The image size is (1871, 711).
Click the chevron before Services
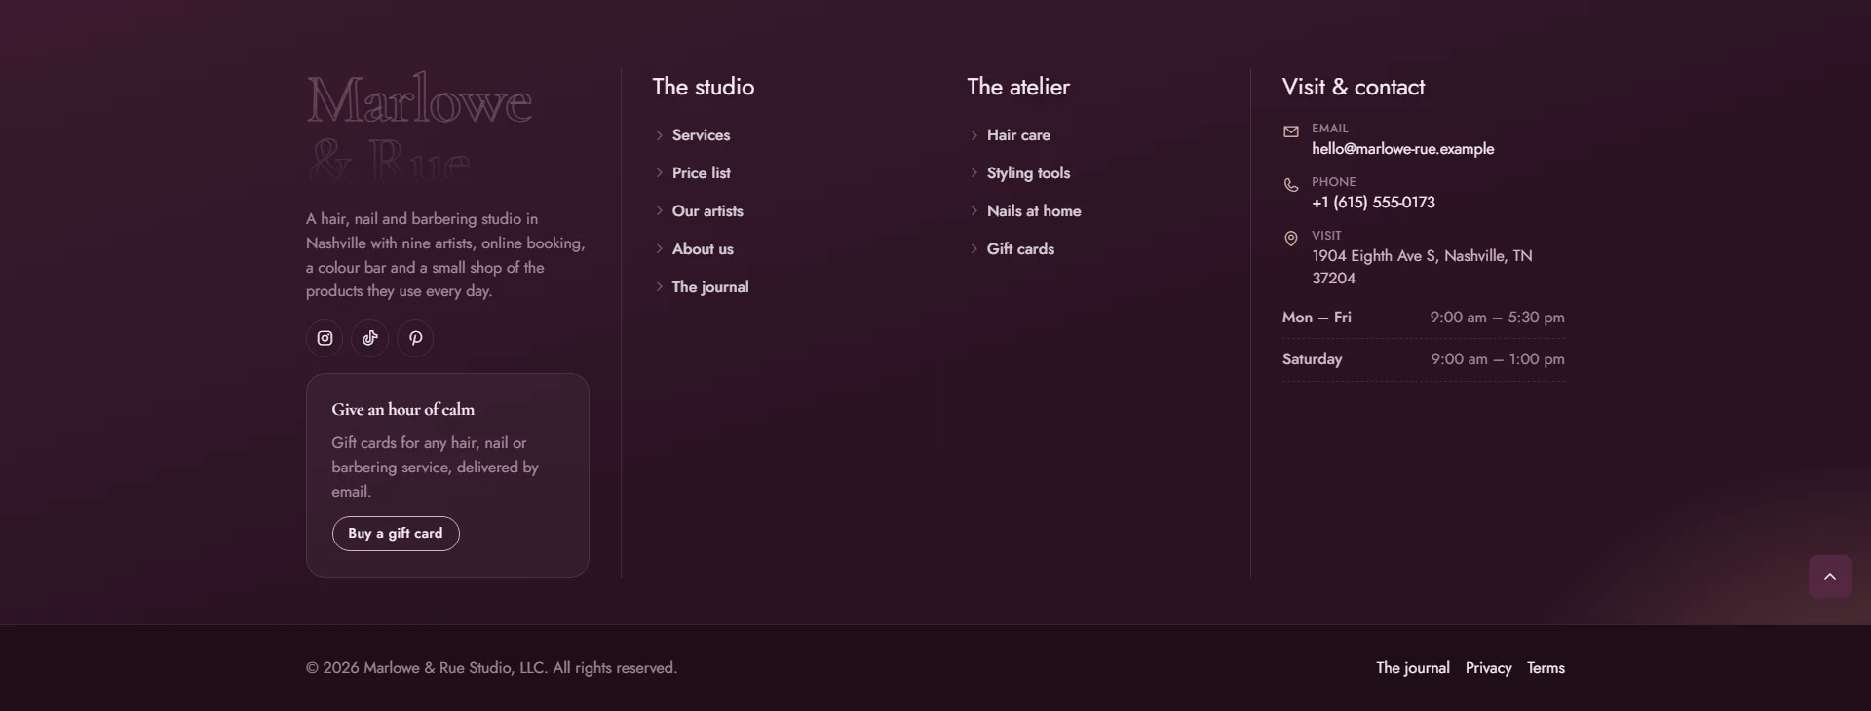pyautogui.click(x=660, y=135)
